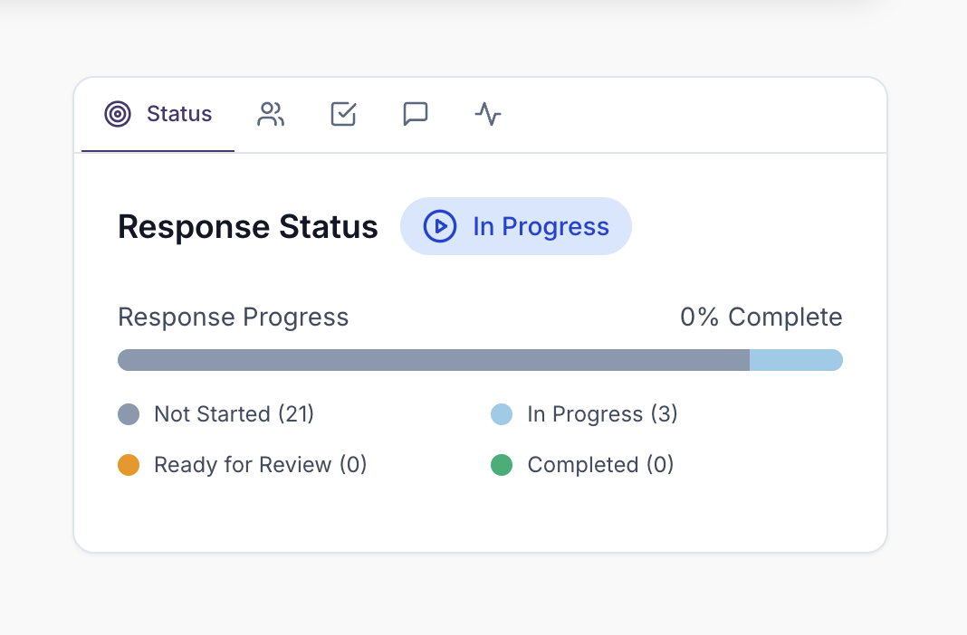
Task: Open the checklist tasks tab icon
Action: (343, 114)
